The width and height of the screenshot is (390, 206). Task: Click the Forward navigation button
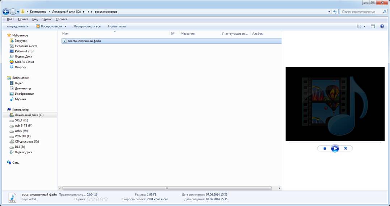tap(13, 12)
